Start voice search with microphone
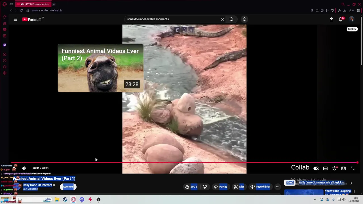363x204 pixels. coord(244,19)
